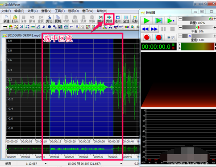Click the 删除 (delete) toolbar icon
Screen dimensions: 216x167
[x=100, y=19]
